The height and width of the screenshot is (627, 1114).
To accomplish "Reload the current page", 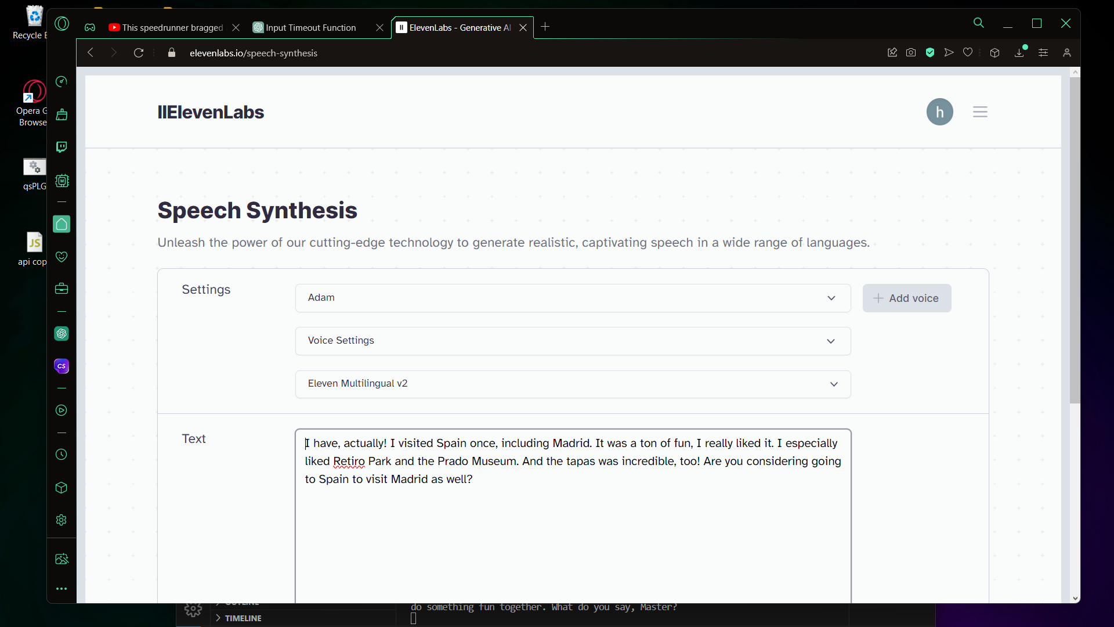I will tap(139, 53).
